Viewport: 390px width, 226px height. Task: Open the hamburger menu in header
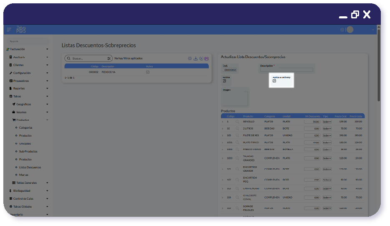click(x=9, y=30)
